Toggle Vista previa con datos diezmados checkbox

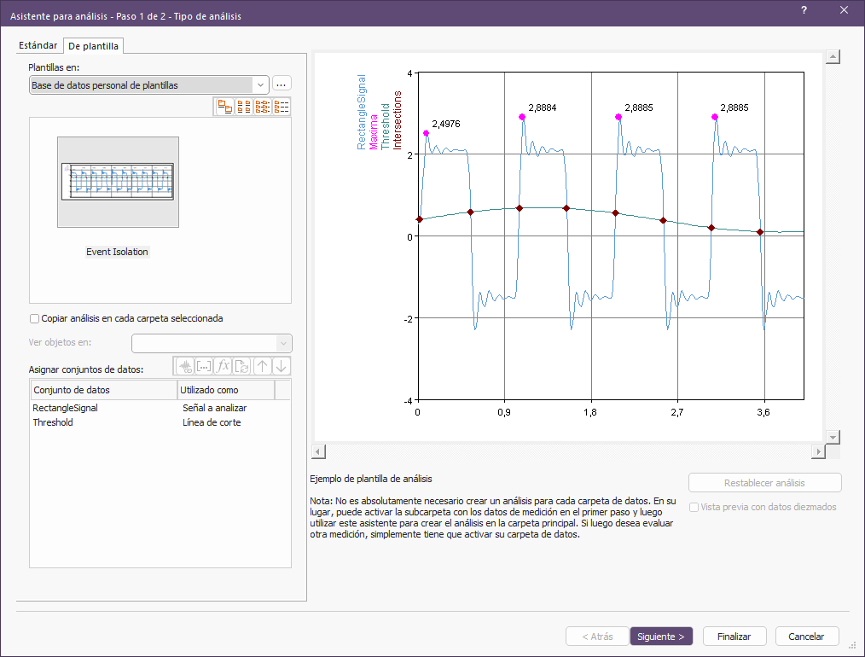click(x=694, y=507)
